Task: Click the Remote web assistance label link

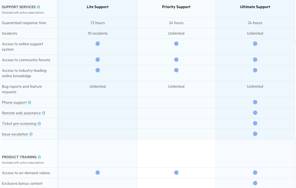Action: point(21,113)
